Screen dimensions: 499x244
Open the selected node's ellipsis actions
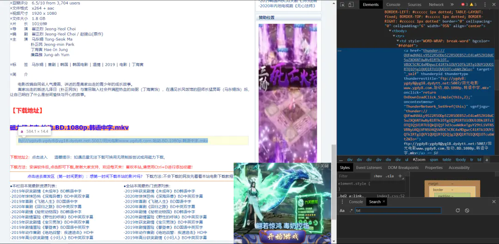(x=340, y=51)
